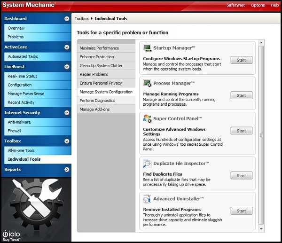Open the SafetyNet menu
This screenshot has height=243, width=282.
[x=235, y=5]
